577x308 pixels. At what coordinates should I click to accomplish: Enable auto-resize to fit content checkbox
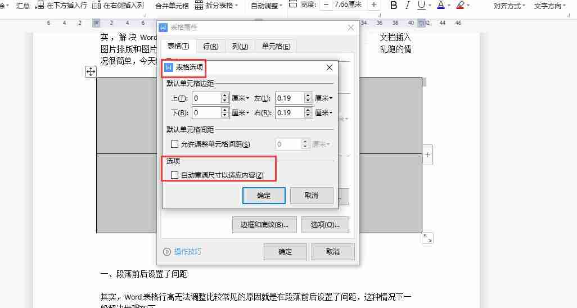[x=175, y=175]
